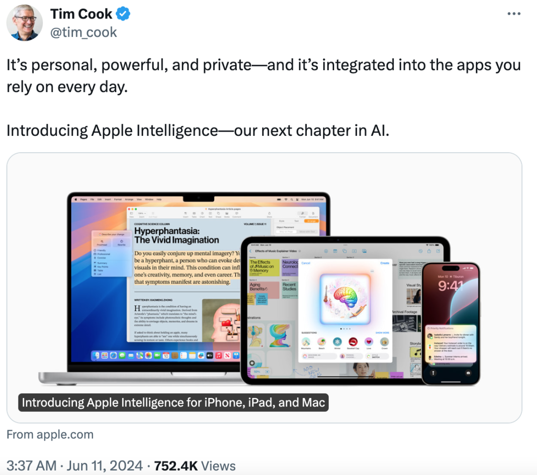Choose the Winter snowflake suggestion icon
Viewport: 537px width, 475px height.
pos(338,342)
